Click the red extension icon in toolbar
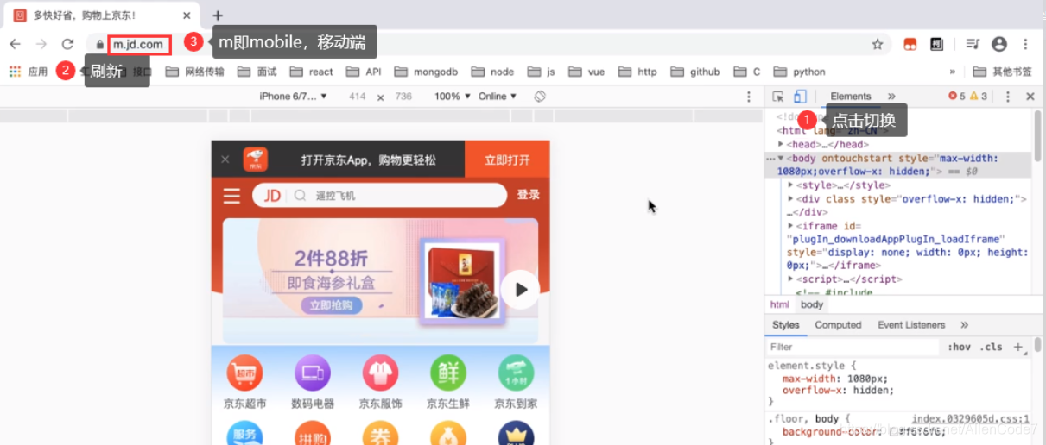The width and height of the screenshot is (1046, 445). pyautogui.click(x=910, y=44)
